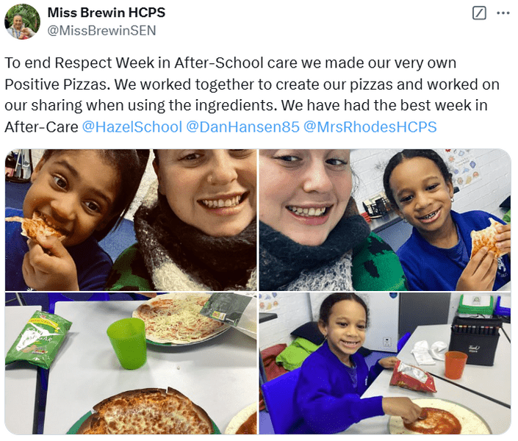Click the green cheese bag in the bottom-left photo
This screenshot has width=518, height=441.
click(38, 339)
